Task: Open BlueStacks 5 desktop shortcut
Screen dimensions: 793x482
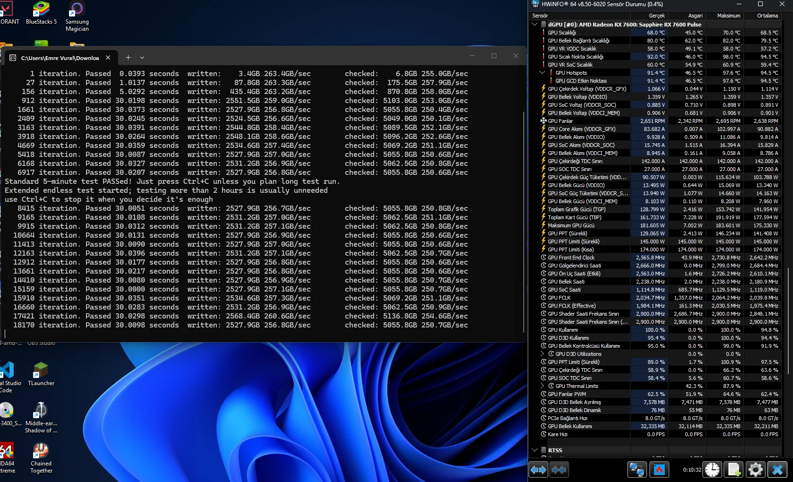Action: pos(41,13)
